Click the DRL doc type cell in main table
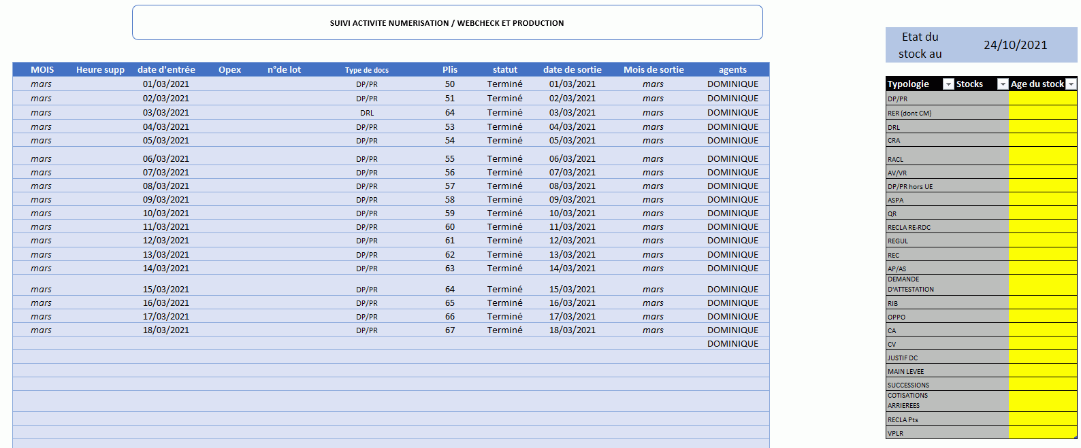This screenshot has height=448, width=1081. 366,113
